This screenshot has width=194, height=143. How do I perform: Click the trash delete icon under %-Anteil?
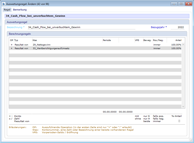[x=179, y=121]
